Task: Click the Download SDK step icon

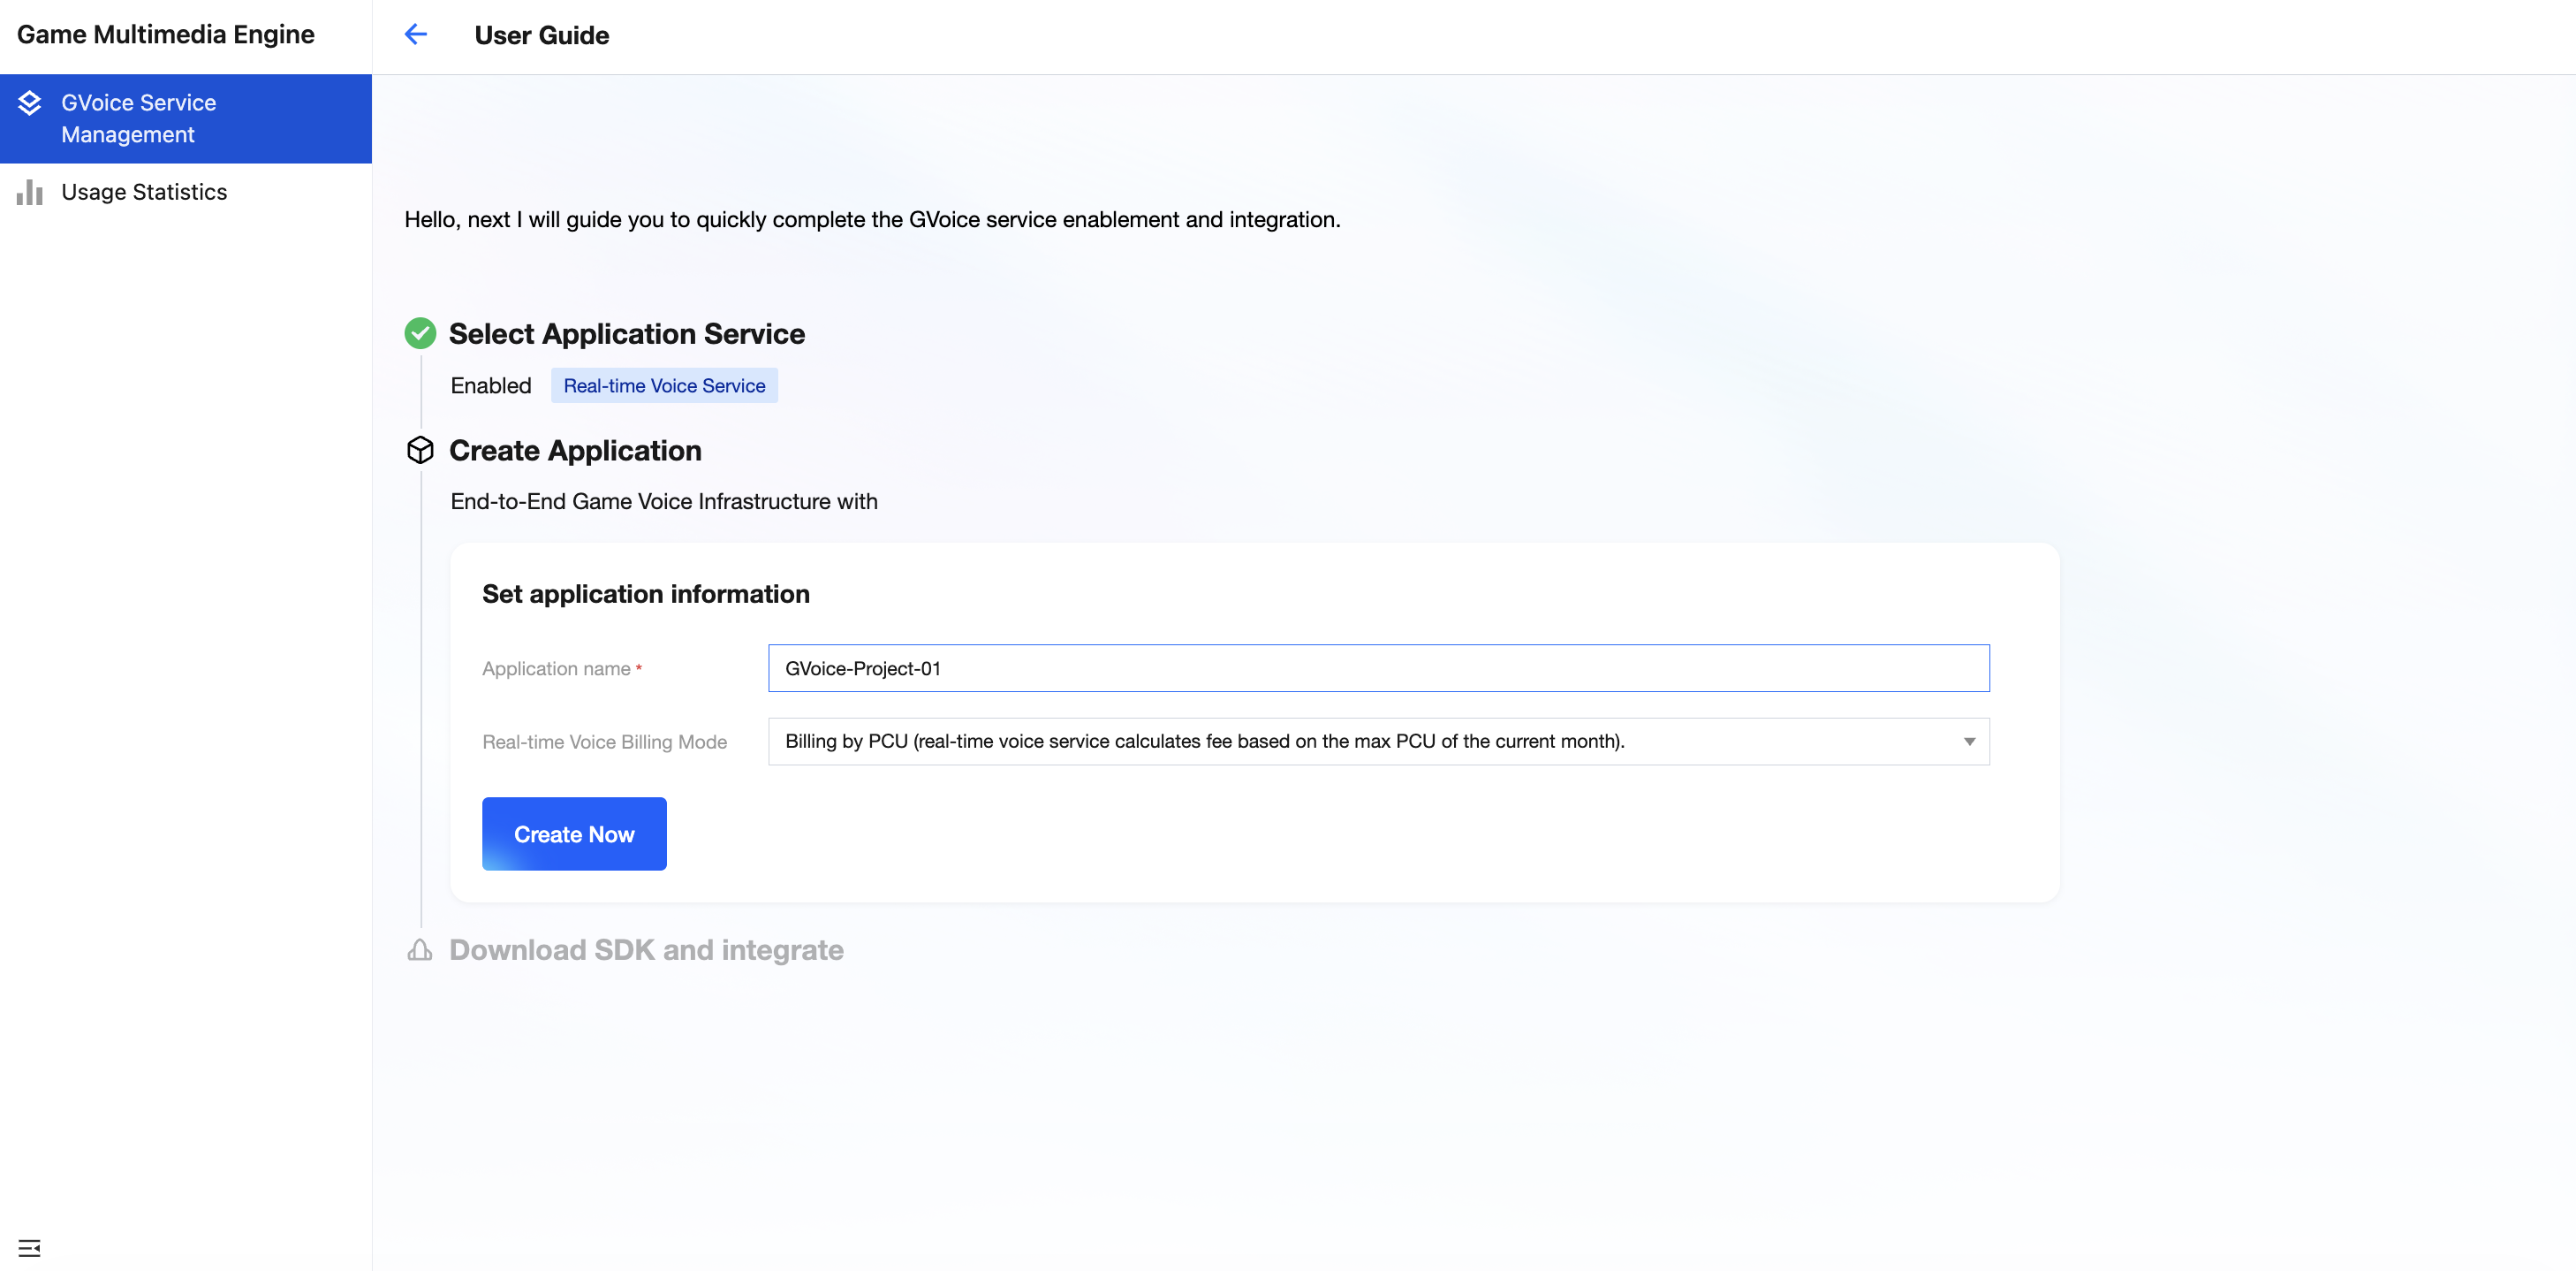Action: [420, 950]
